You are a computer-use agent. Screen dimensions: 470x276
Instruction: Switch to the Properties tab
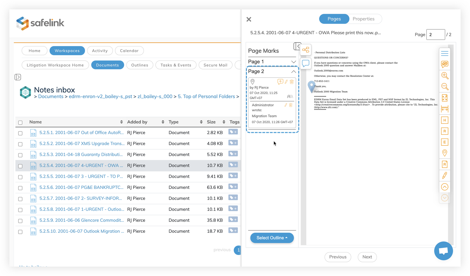click(363, 19)
